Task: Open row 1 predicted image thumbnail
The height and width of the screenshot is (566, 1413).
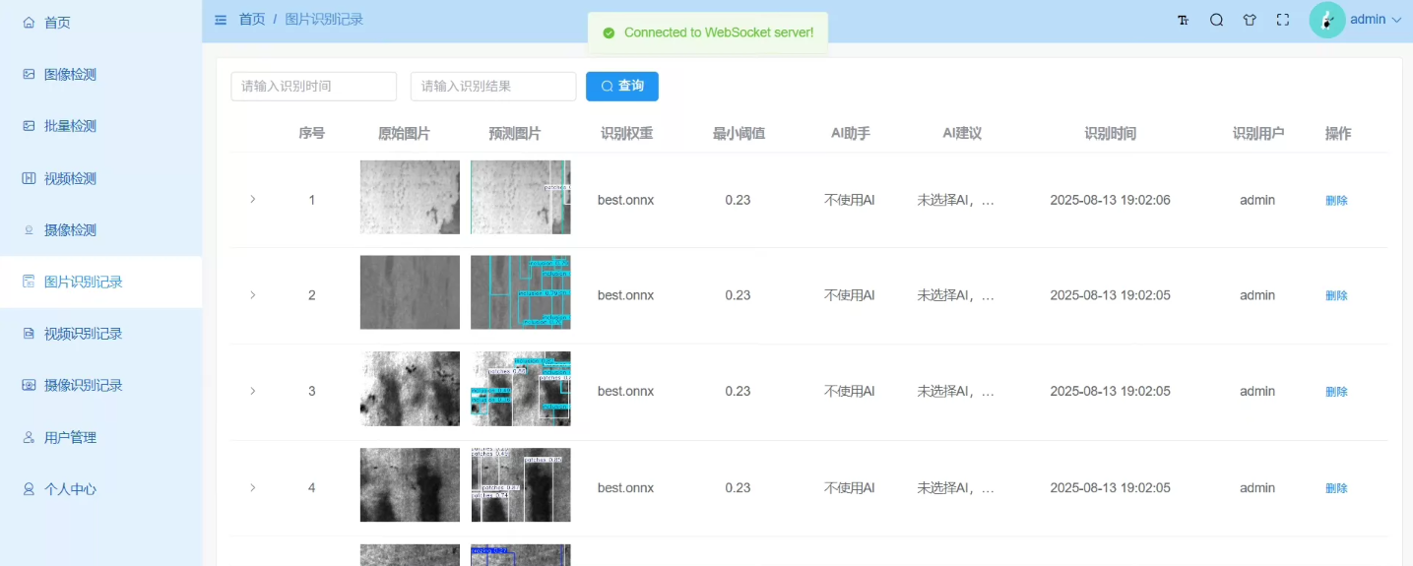Action: (x=521, y=197)
